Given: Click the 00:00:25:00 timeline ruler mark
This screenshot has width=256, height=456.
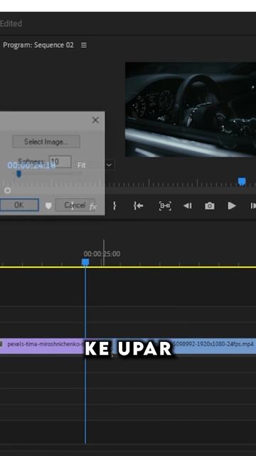Looking at the screenshot, I should pos(102,254).
